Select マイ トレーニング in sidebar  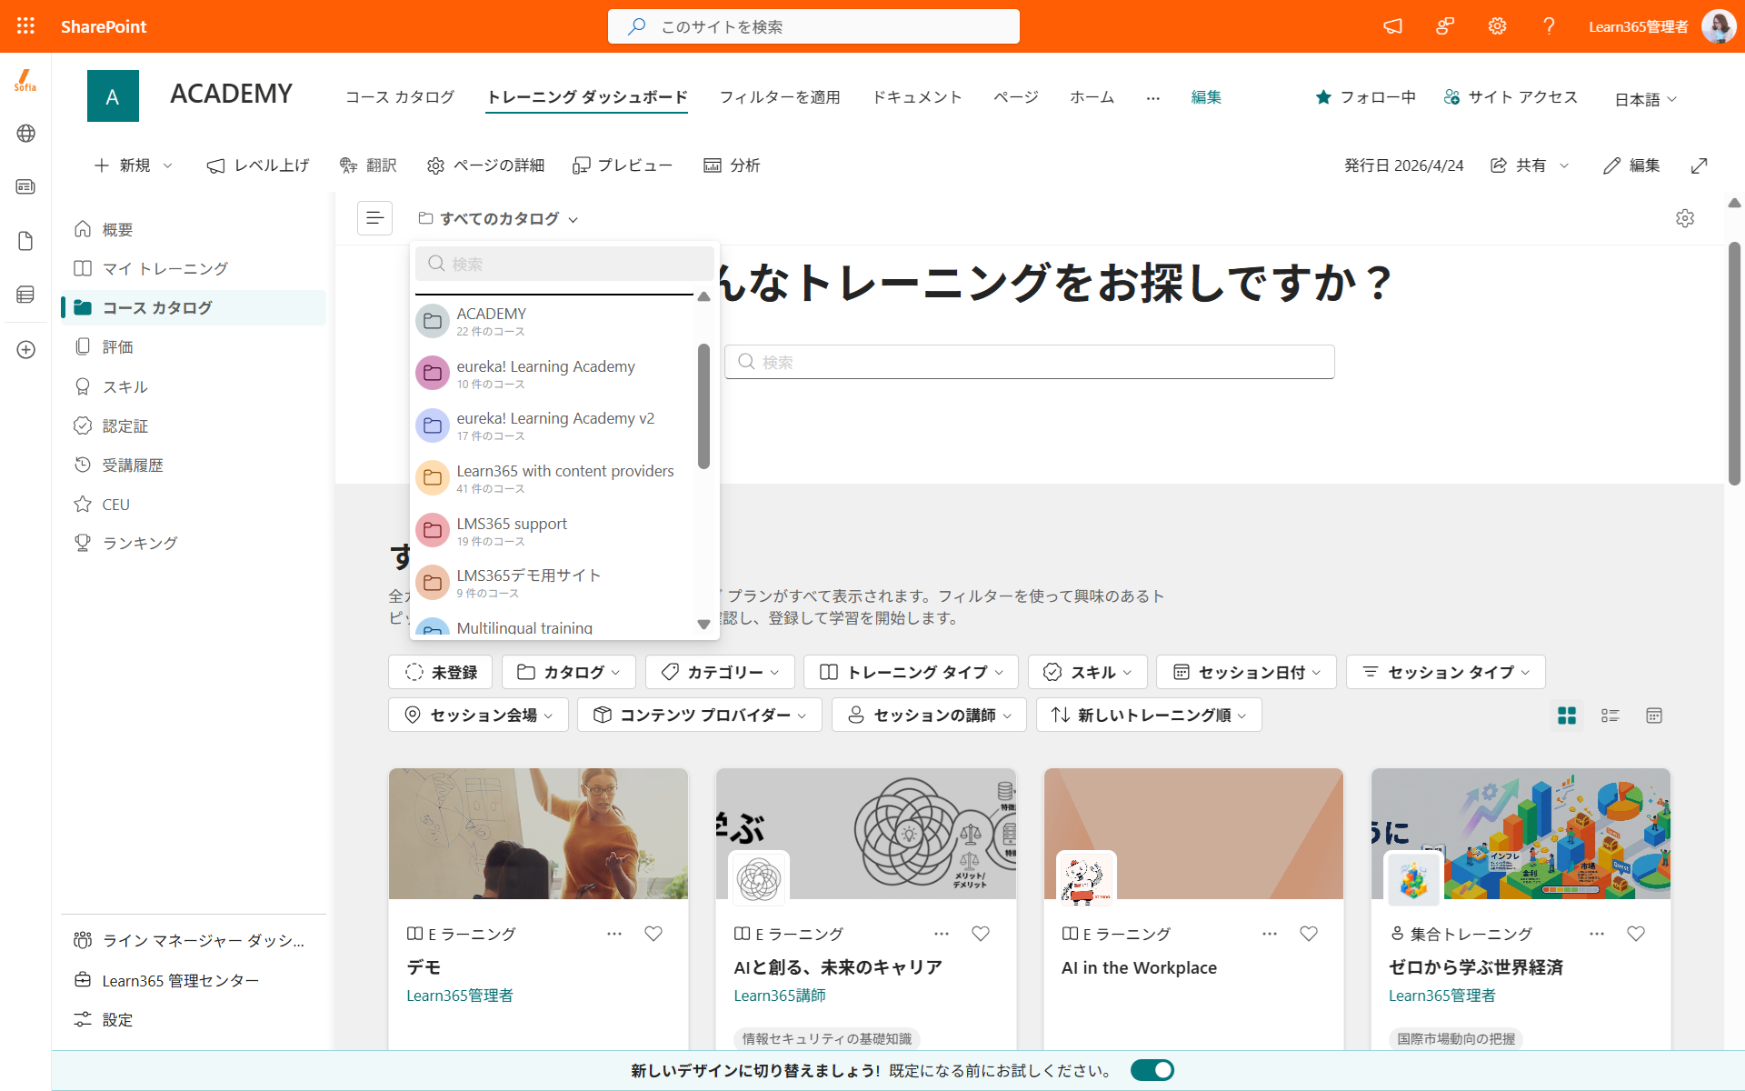click(x=194, y=268)
